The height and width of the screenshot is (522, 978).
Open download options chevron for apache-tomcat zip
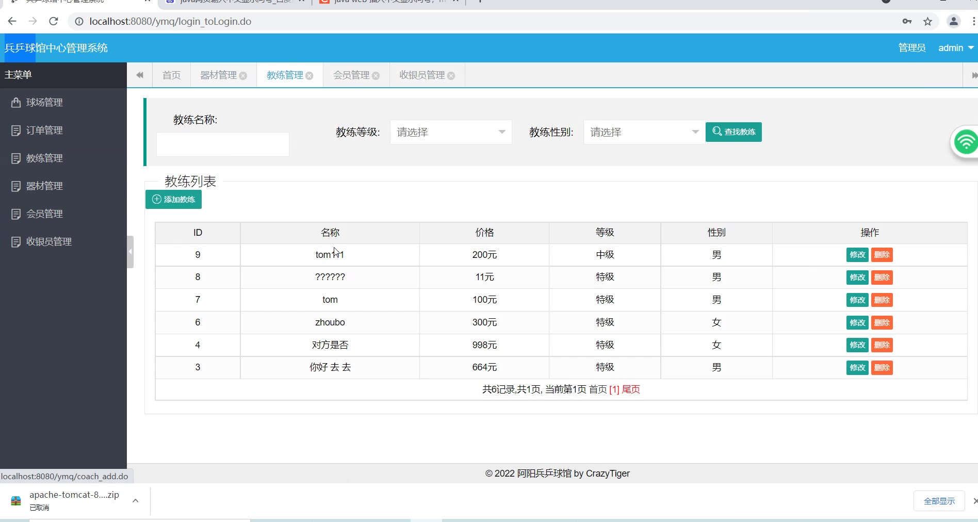(x=135, y=501)
